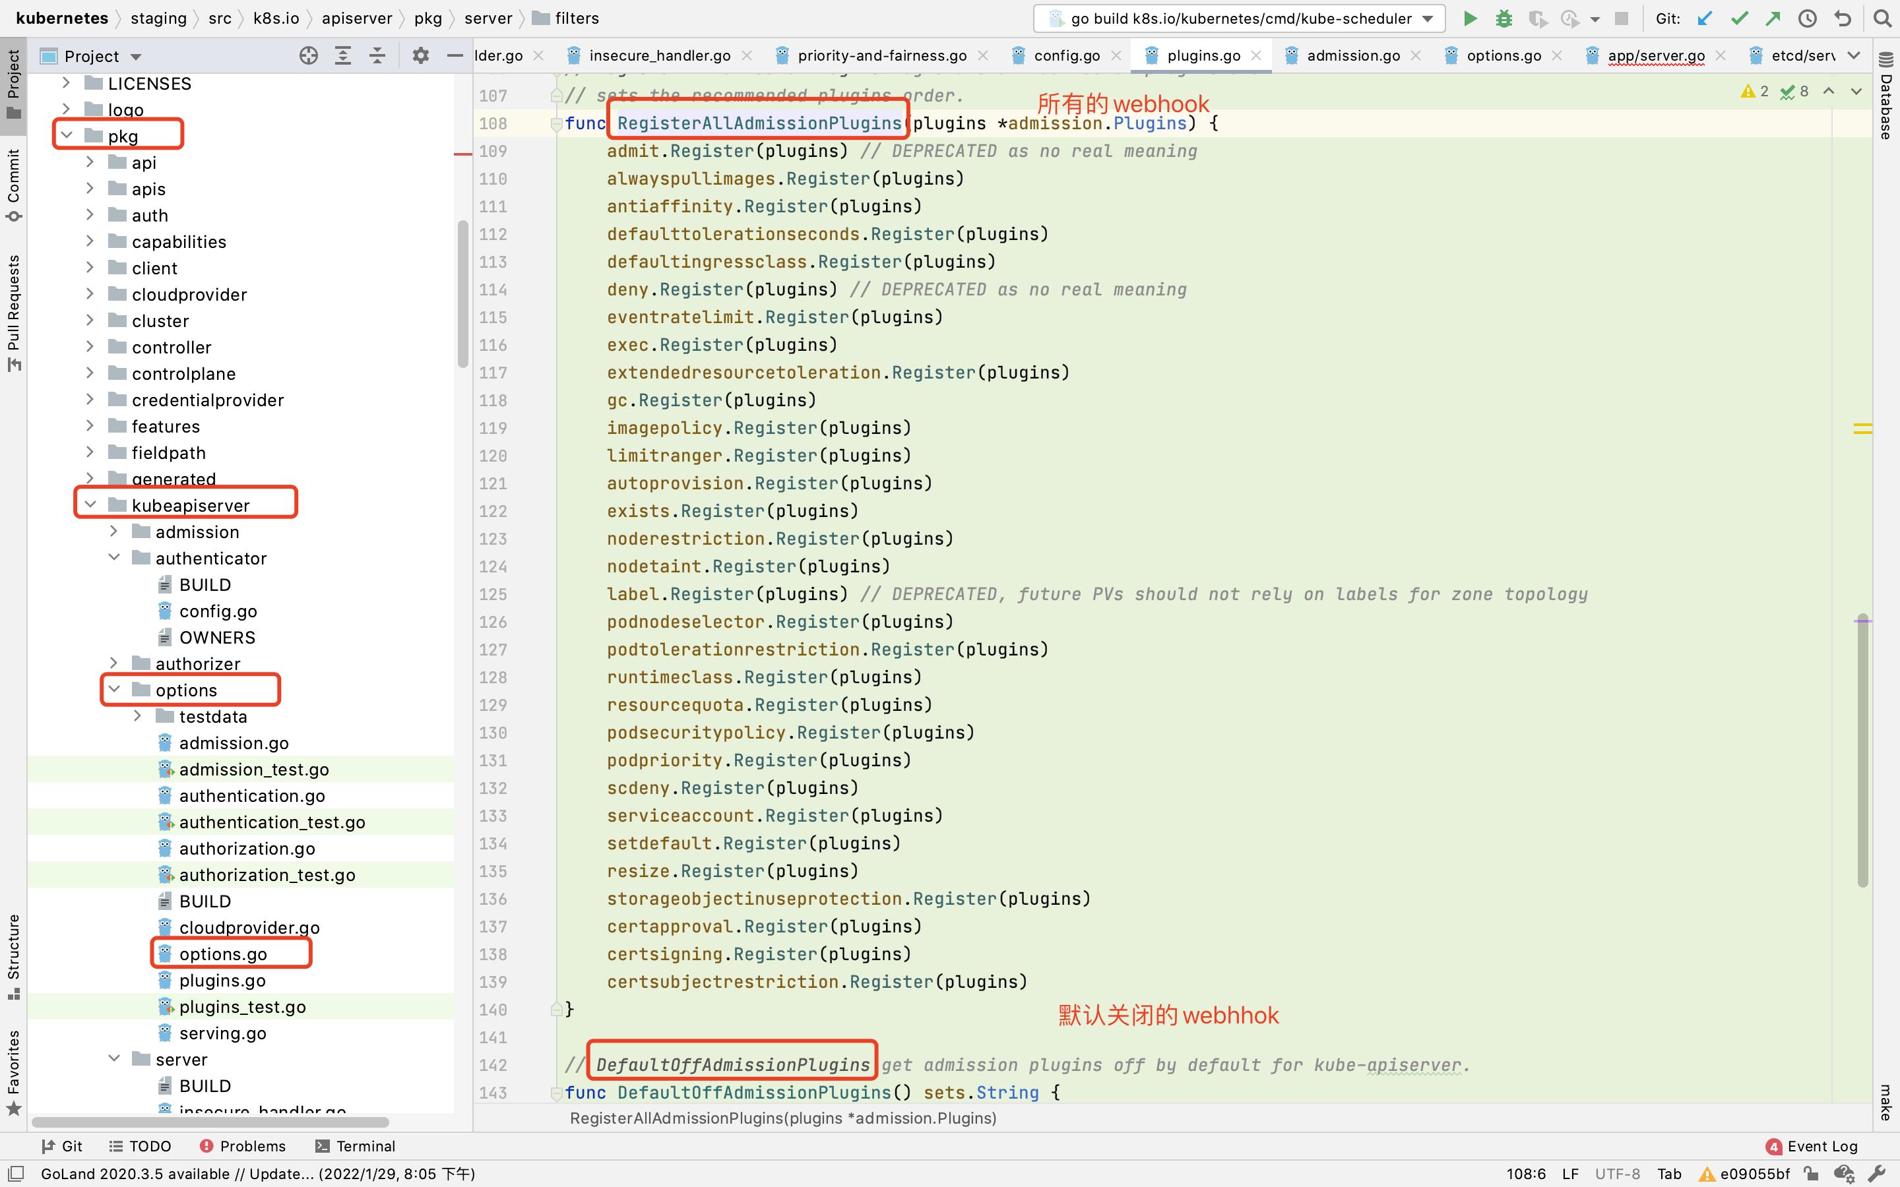Close the plugins.go tab

(1256, 55)
